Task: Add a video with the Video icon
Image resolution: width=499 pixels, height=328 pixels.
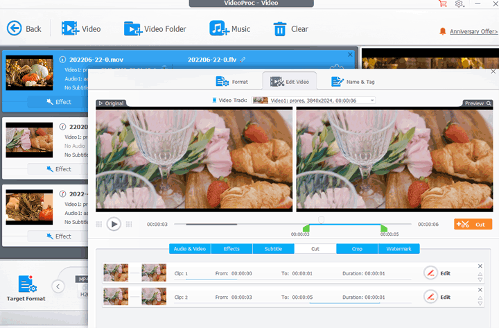Action: point(70,28)
